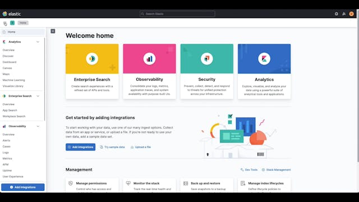The image size is (359, 202).
Task: Click the Security card logo icon
Action: (207, 58)
